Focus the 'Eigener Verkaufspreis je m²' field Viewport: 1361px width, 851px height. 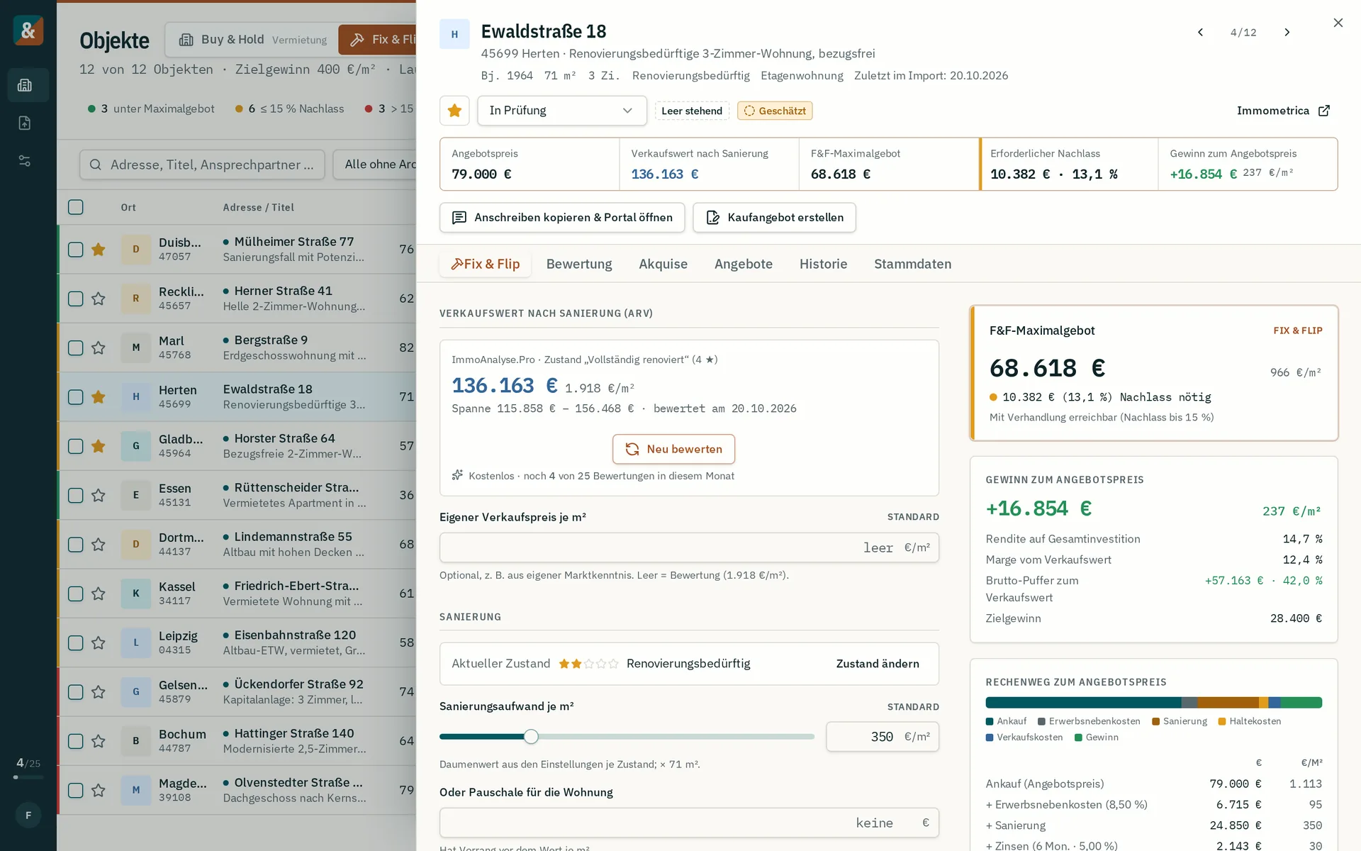click(x=689, y=547)
